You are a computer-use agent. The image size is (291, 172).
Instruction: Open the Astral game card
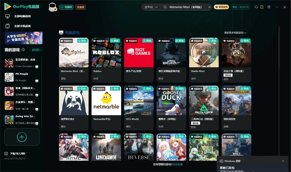tap(74, 147)
